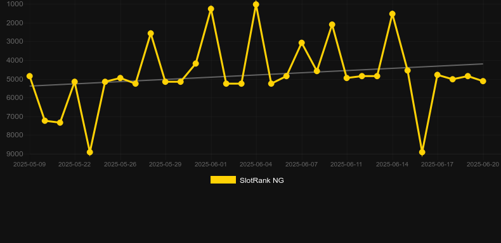Click the 2025-06-04 x-axis date label
501x243 pixels.
click(256, 165)
